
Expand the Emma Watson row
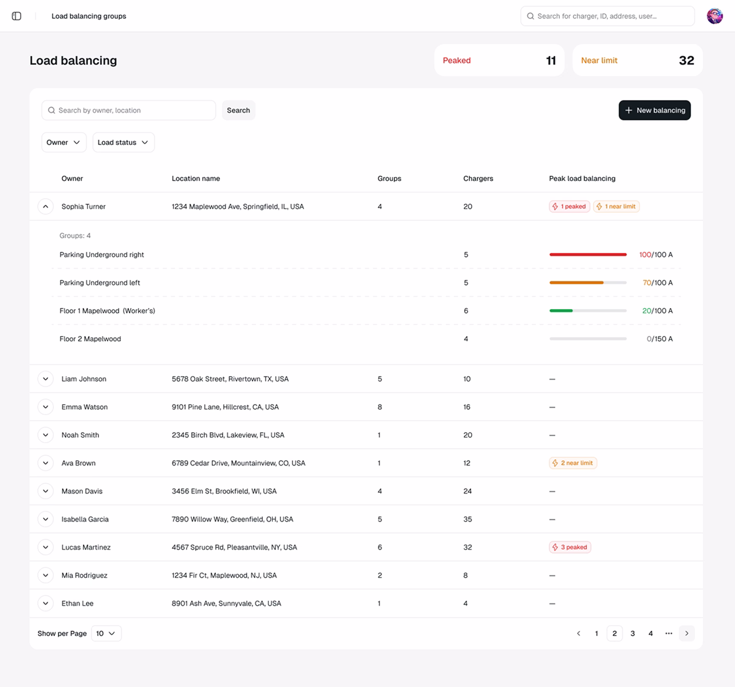(45, 407)
